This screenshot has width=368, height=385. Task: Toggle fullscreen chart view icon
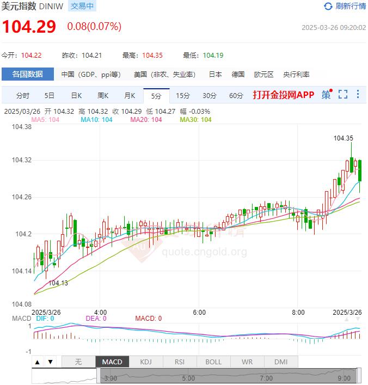pyautogui.click(x=342, y=95)
